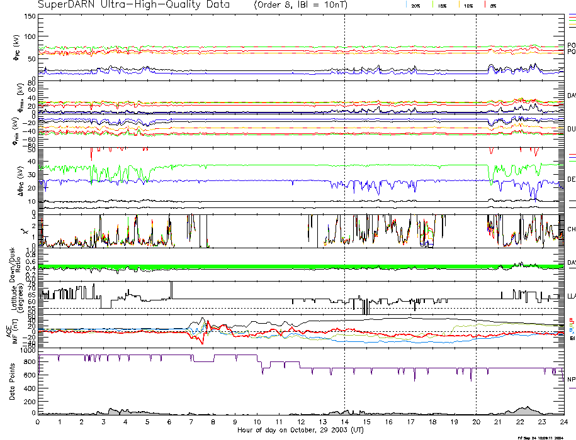The height and width of the screenshot is (440, 576).
Task: Click the hour 24 tick label on x-axis
Action: tap(562, 423)
